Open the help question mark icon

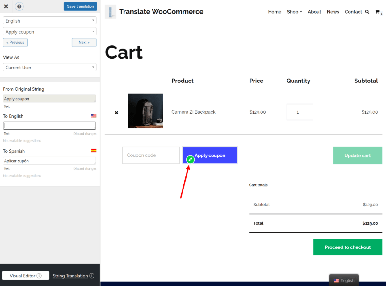[x=19, y=6]
